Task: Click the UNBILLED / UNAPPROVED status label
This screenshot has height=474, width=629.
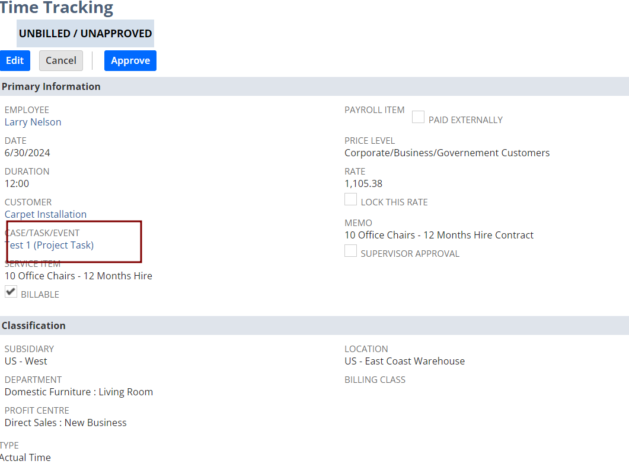Action: pyautogui.click(x=85, y=34)
